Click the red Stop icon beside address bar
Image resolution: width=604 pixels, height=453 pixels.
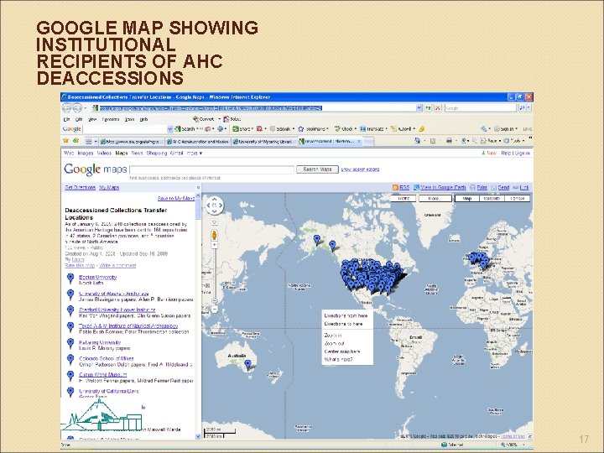pos(438,108)
